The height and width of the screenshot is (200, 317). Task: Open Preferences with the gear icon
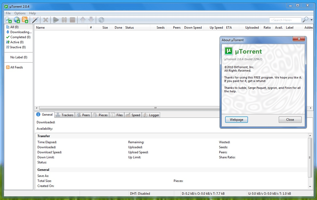click(x=101, y=20)
